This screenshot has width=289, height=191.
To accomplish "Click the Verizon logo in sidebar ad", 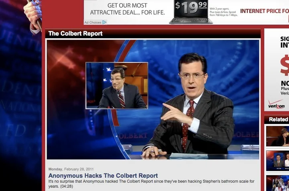I will pos(276,105).
